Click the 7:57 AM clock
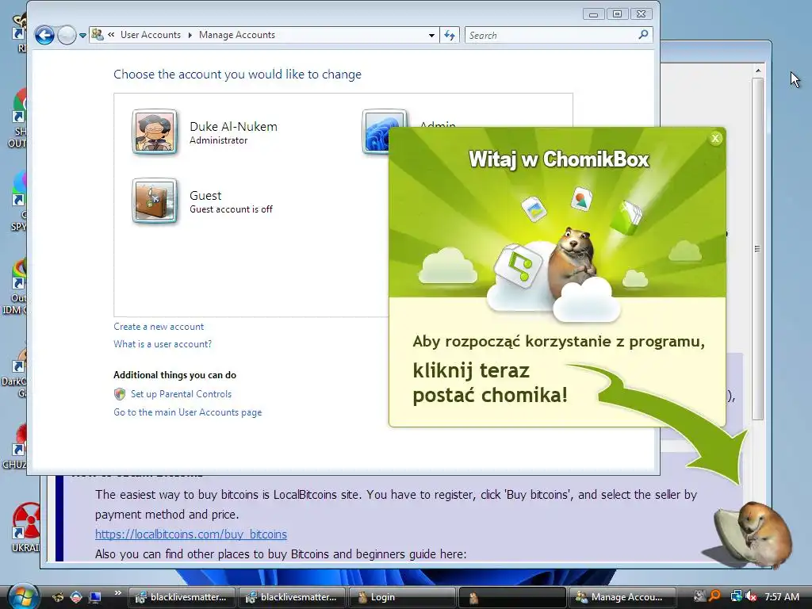812x609 pixels. 782,597
